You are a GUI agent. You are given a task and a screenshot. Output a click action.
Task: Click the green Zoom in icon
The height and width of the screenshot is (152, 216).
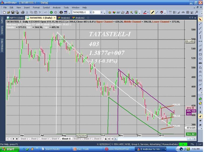[x=200, y=99]
